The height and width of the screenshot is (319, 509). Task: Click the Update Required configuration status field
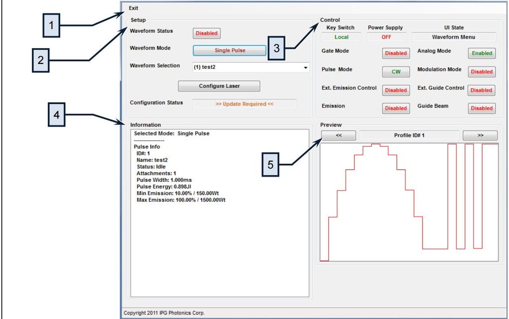(x=244, y=104)
